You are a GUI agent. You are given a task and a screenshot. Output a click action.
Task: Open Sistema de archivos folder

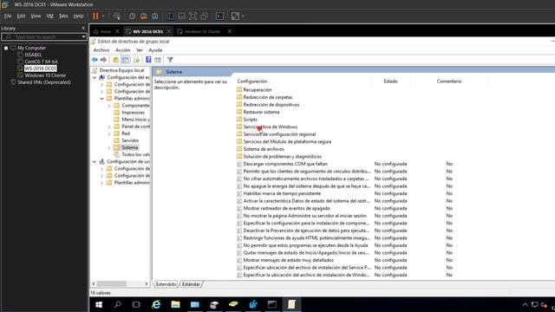tap(264, 149)
